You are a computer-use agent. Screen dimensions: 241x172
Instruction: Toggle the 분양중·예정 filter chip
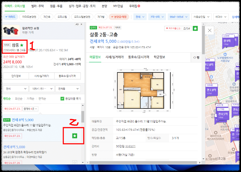pos(119,17)
